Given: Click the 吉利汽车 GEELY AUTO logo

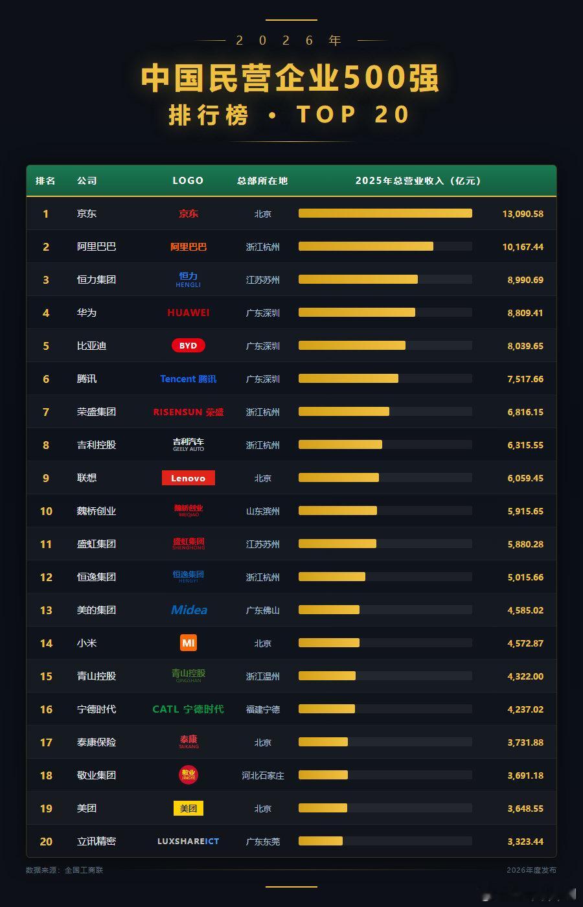Looking at the screenshot, I should coord(189,444).
